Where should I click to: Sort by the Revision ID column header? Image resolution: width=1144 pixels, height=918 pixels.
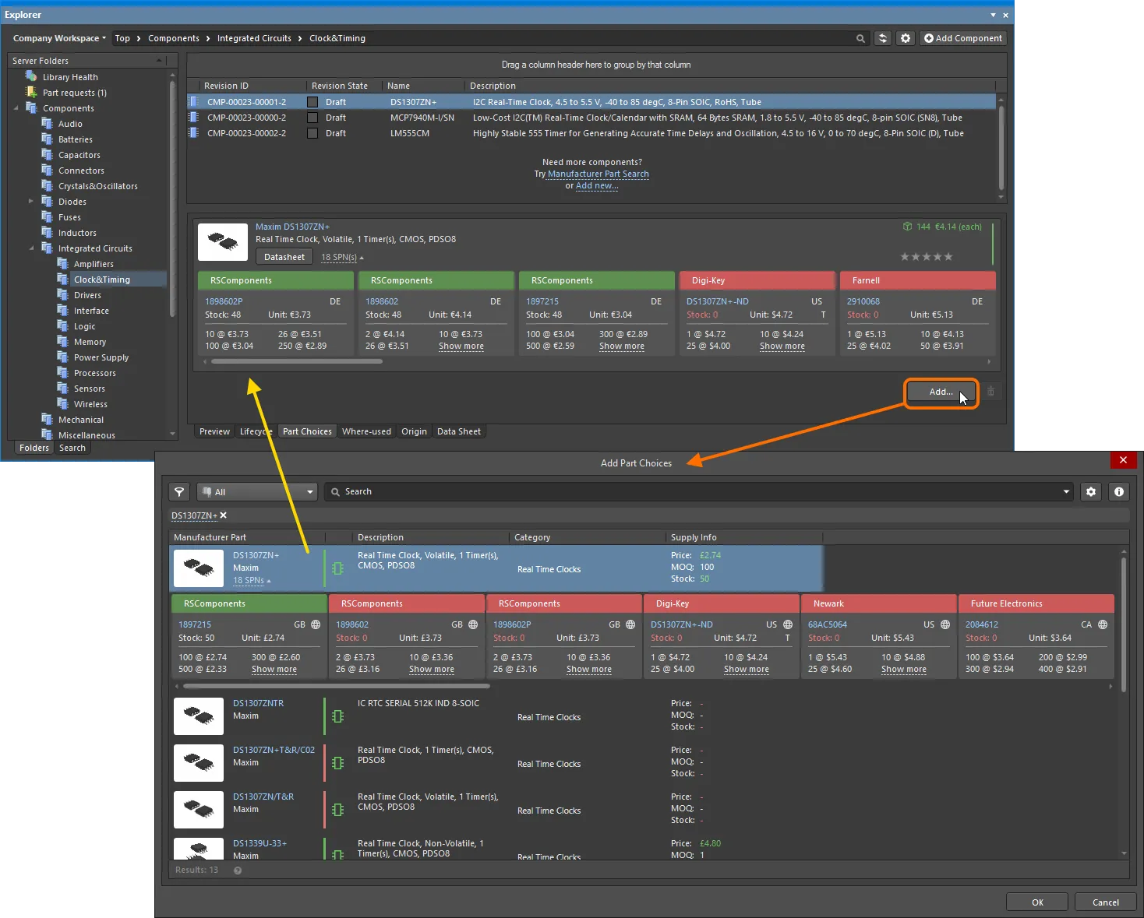click(x=226, y=86)
